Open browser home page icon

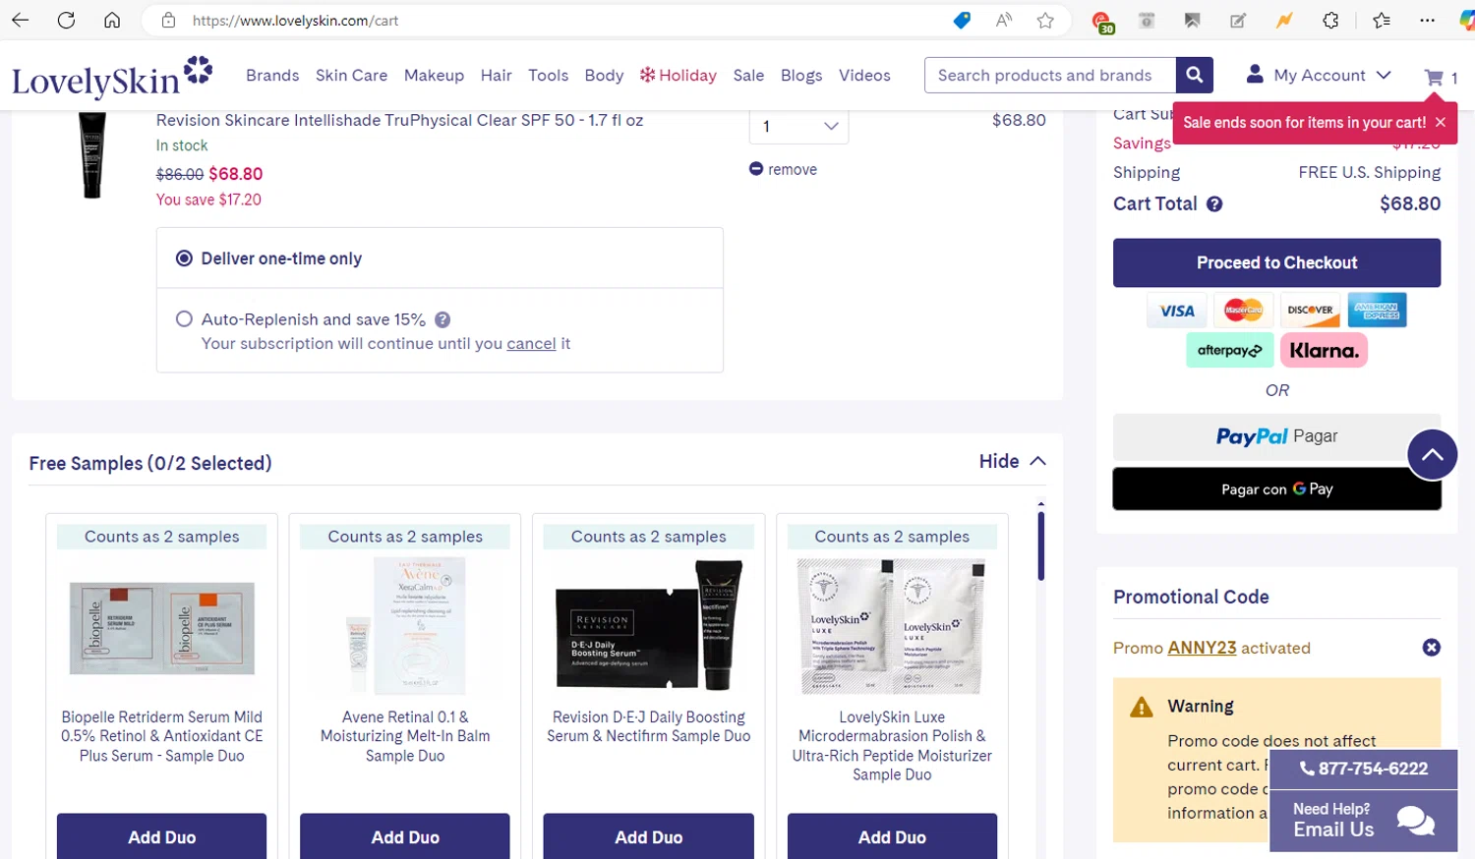click(x=112, y=20)
